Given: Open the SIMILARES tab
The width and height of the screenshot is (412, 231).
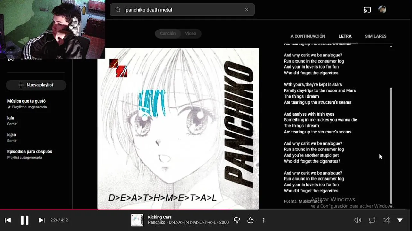Looking at the screenshot, I should click(376, 36).
